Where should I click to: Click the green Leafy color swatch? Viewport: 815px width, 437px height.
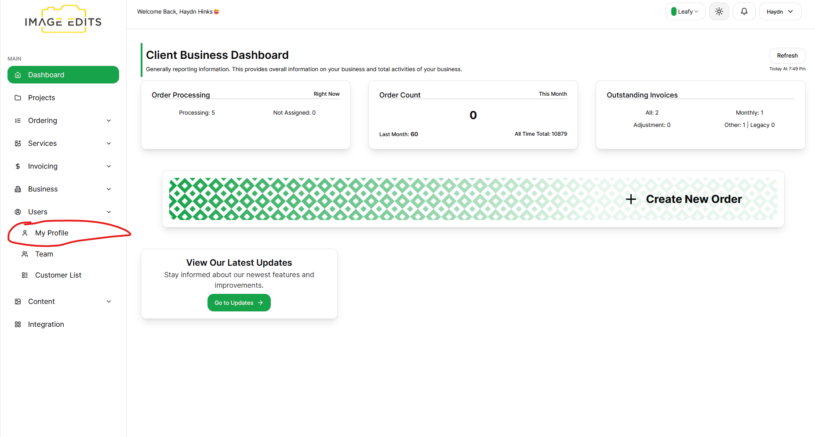(x=673, y=12)
